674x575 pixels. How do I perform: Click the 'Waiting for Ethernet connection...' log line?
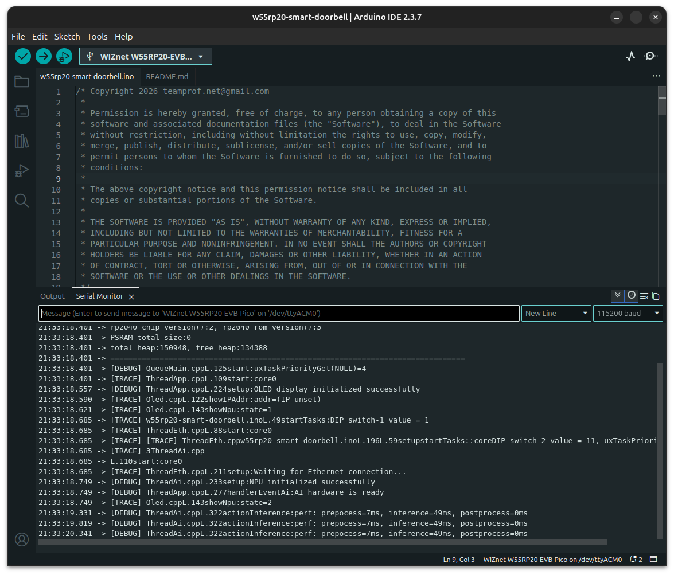coord(222,471)
